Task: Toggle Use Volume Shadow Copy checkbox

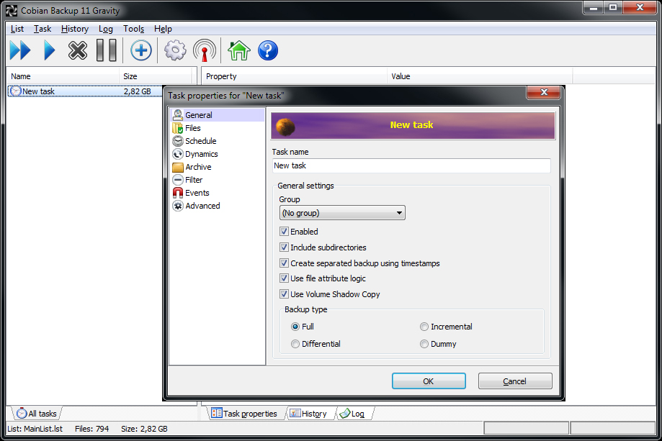Action: 284,294
